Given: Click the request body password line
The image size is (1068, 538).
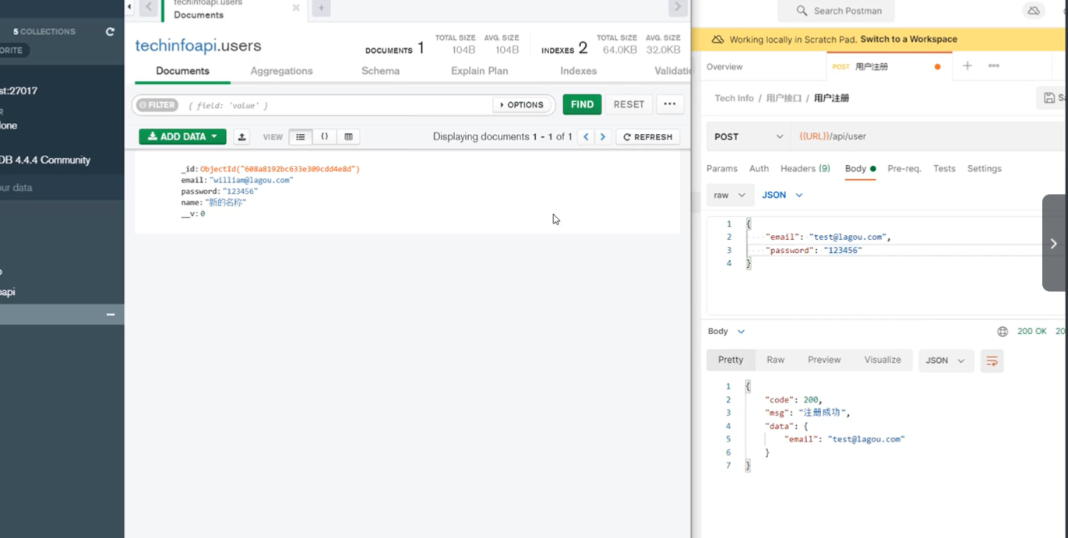Looking at the screenshot, I should click(x=814, y=251).
